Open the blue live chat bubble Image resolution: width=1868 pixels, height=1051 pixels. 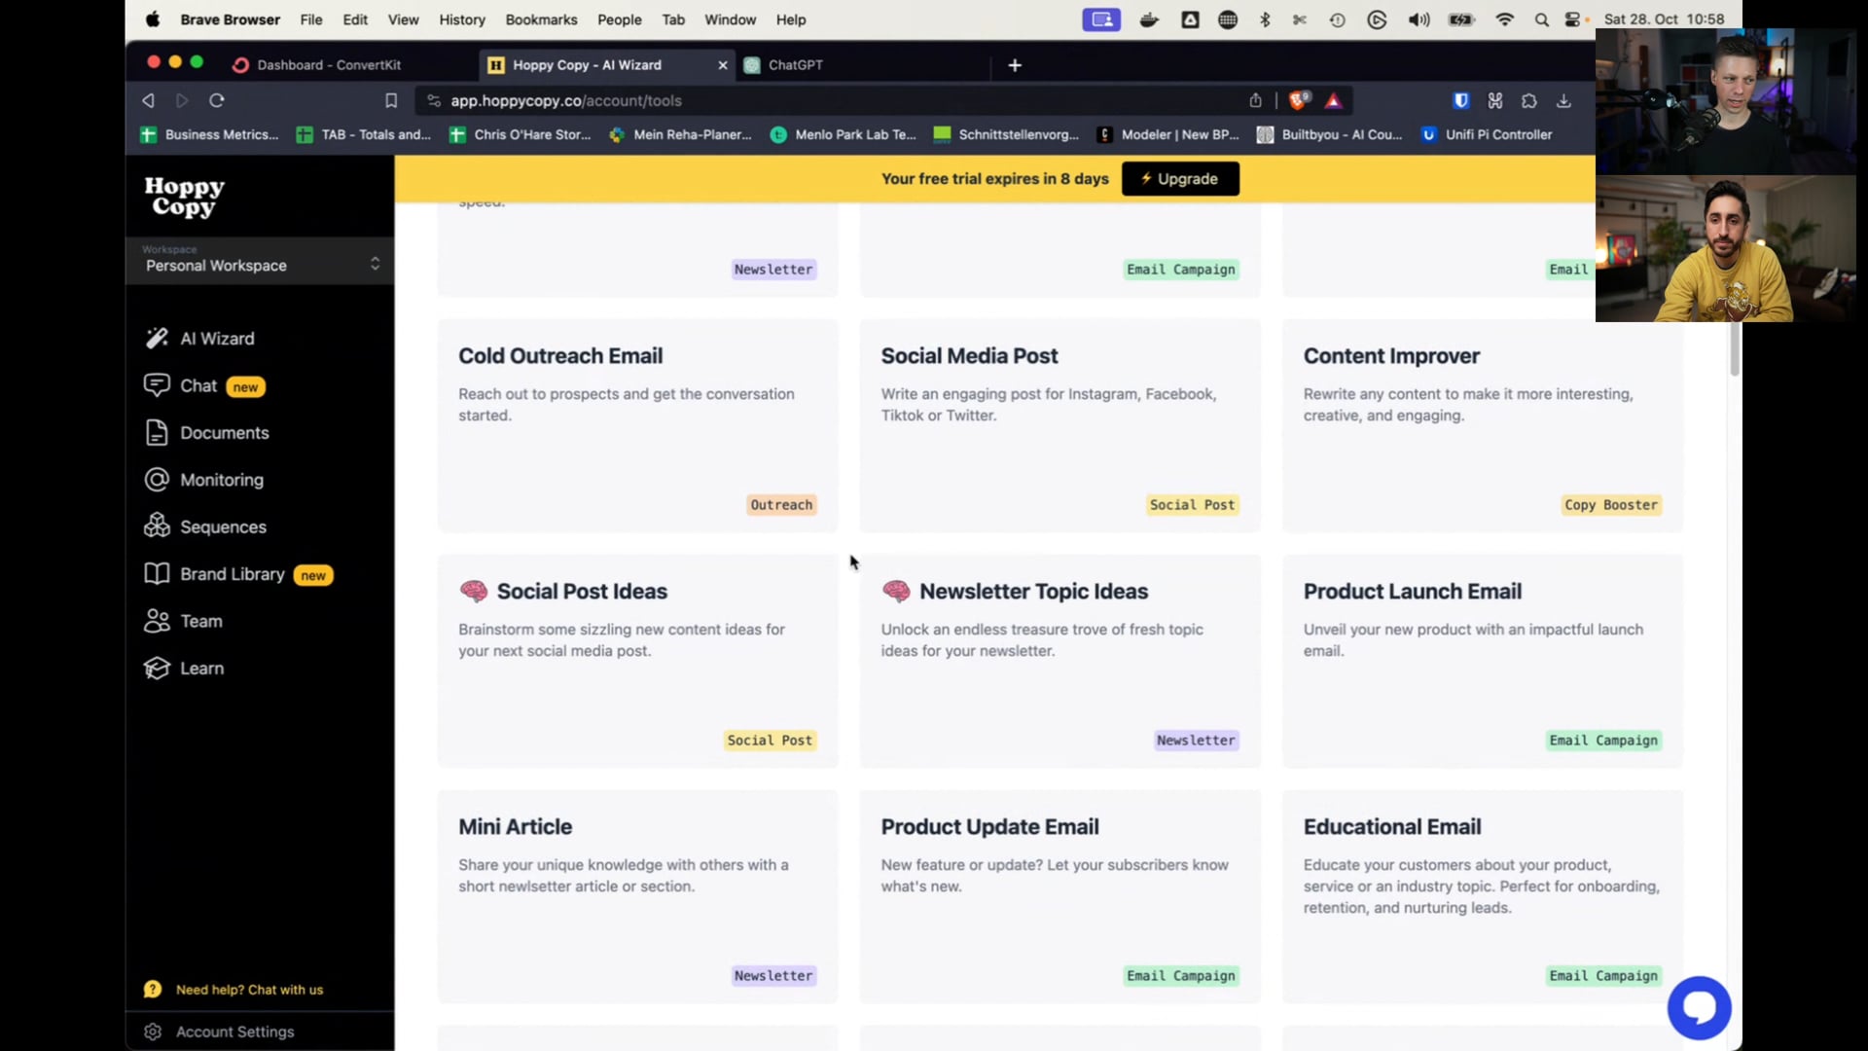(1699, 1008)
